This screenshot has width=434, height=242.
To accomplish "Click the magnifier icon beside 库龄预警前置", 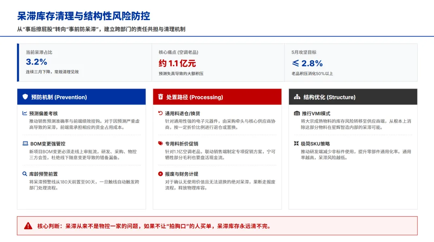I will [25, 174].
